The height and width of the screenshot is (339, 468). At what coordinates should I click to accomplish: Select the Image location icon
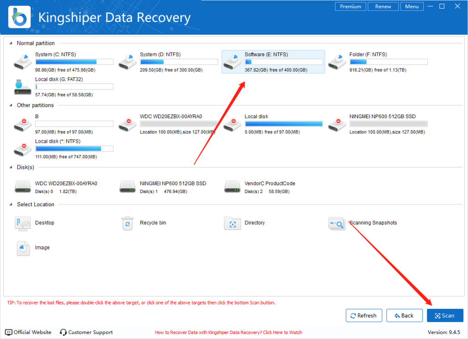(23, 248)
